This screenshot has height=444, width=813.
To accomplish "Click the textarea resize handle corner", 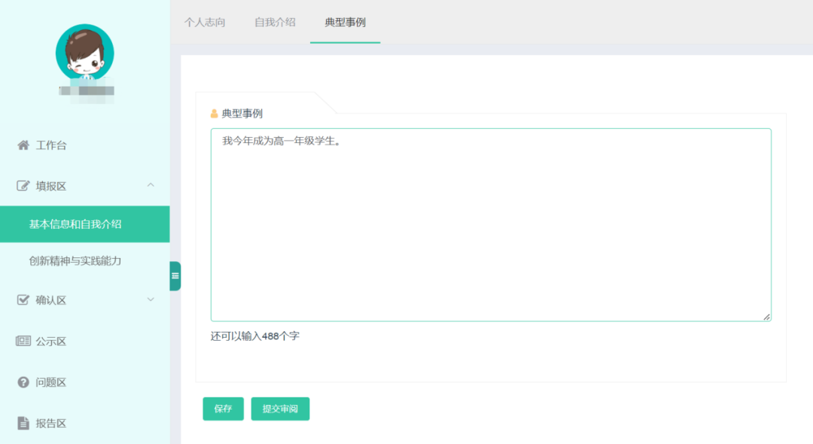I will (x=766, y=317).
